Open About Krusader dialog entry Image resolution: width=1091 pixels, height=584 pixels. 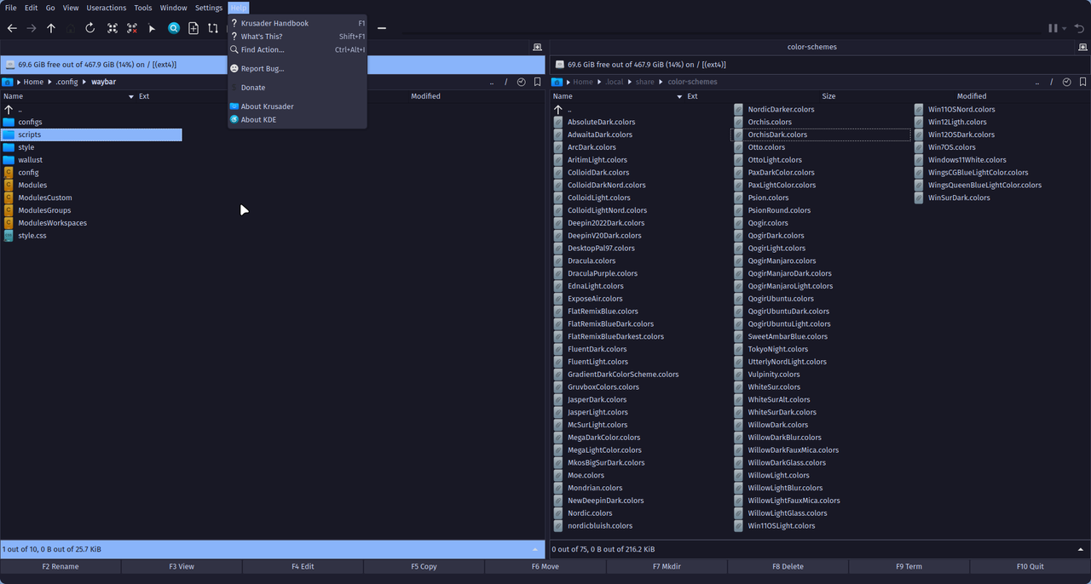297,106
